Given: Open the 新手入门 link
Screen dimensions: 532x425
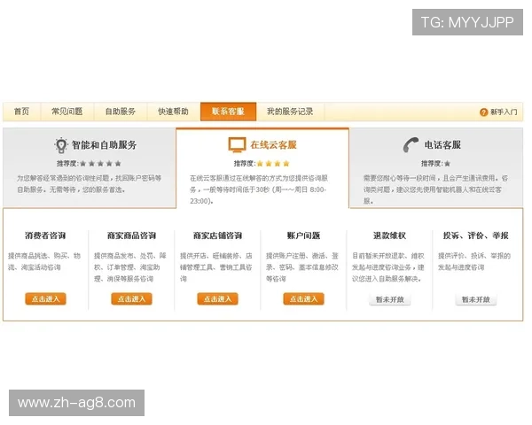Looking at the screenshot, I should pyautogui.click(x=504, y=112).
